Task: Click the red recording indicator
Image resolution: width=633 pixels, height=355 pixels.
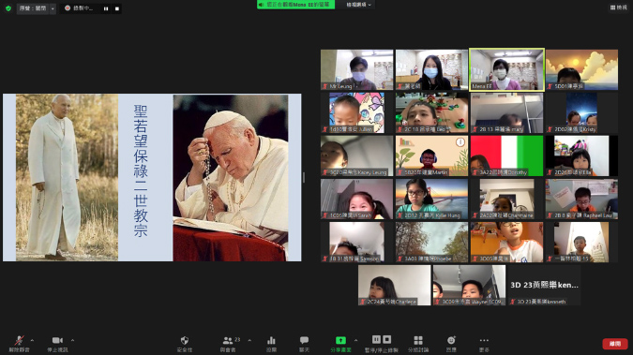Action: click(68, 8)
